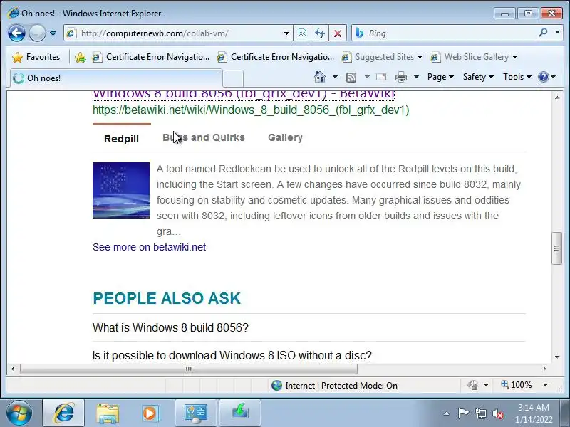
Task: Open the Windows 8 build 8056 BetaWiki title link
Action: click(x=244, y=95)
